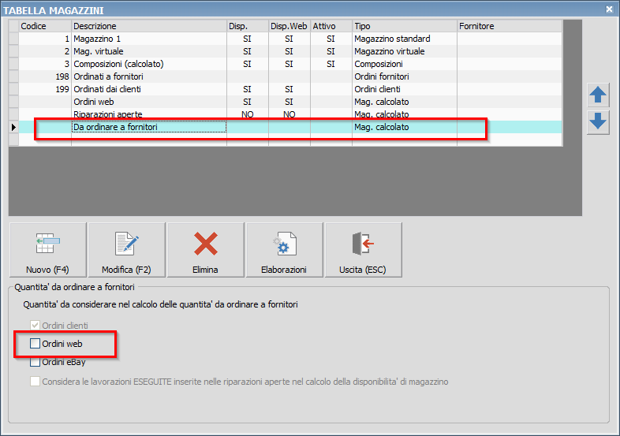
Task: Click the lavorazioni ESEGUITE checkbox
Action: click(35, 382)
